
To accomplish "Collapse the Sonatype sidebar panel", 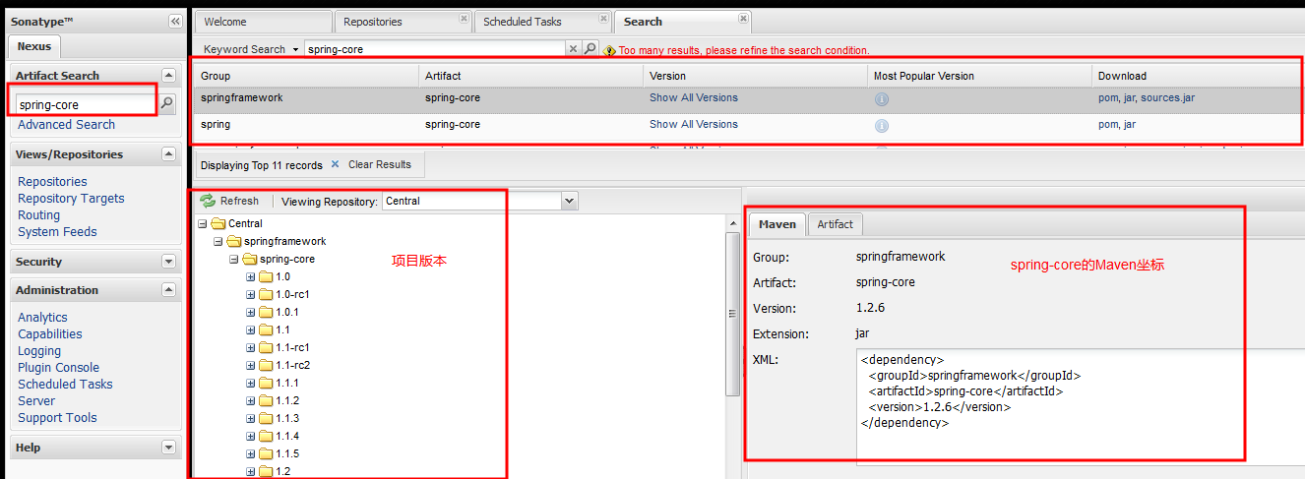I will [x=175, y=21].
